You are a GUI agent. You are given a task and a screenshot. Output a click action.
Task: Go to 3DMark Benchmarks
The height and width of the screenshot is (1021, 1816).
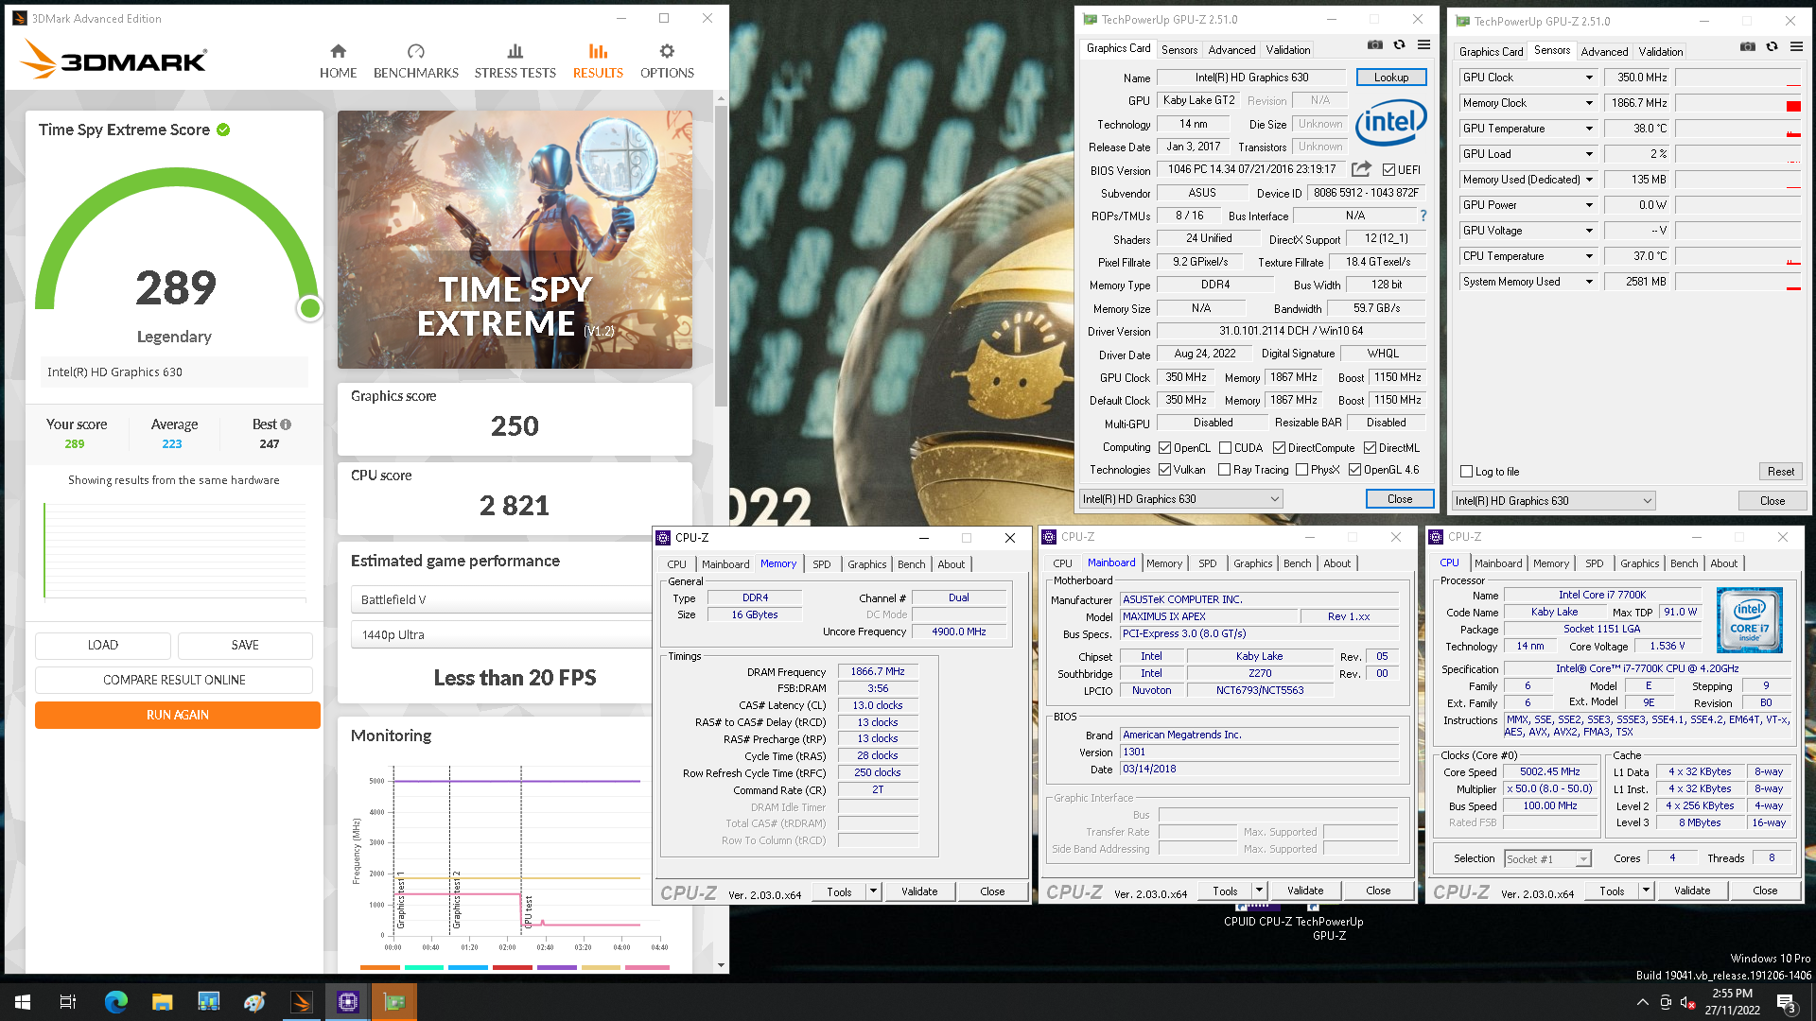(x=415, y=61)
